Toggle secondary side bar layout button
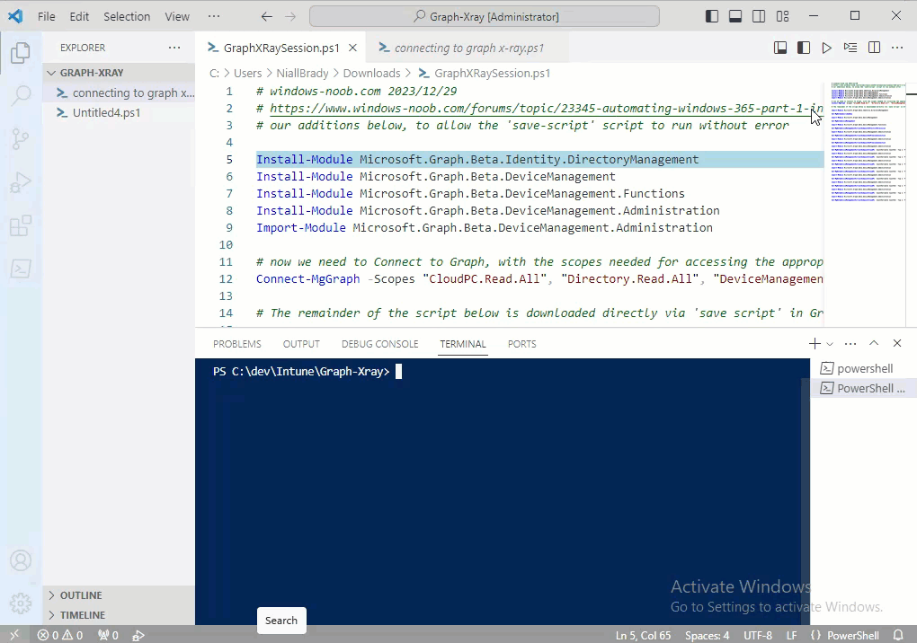The image size is (917, 643). (x=759, y=16)
